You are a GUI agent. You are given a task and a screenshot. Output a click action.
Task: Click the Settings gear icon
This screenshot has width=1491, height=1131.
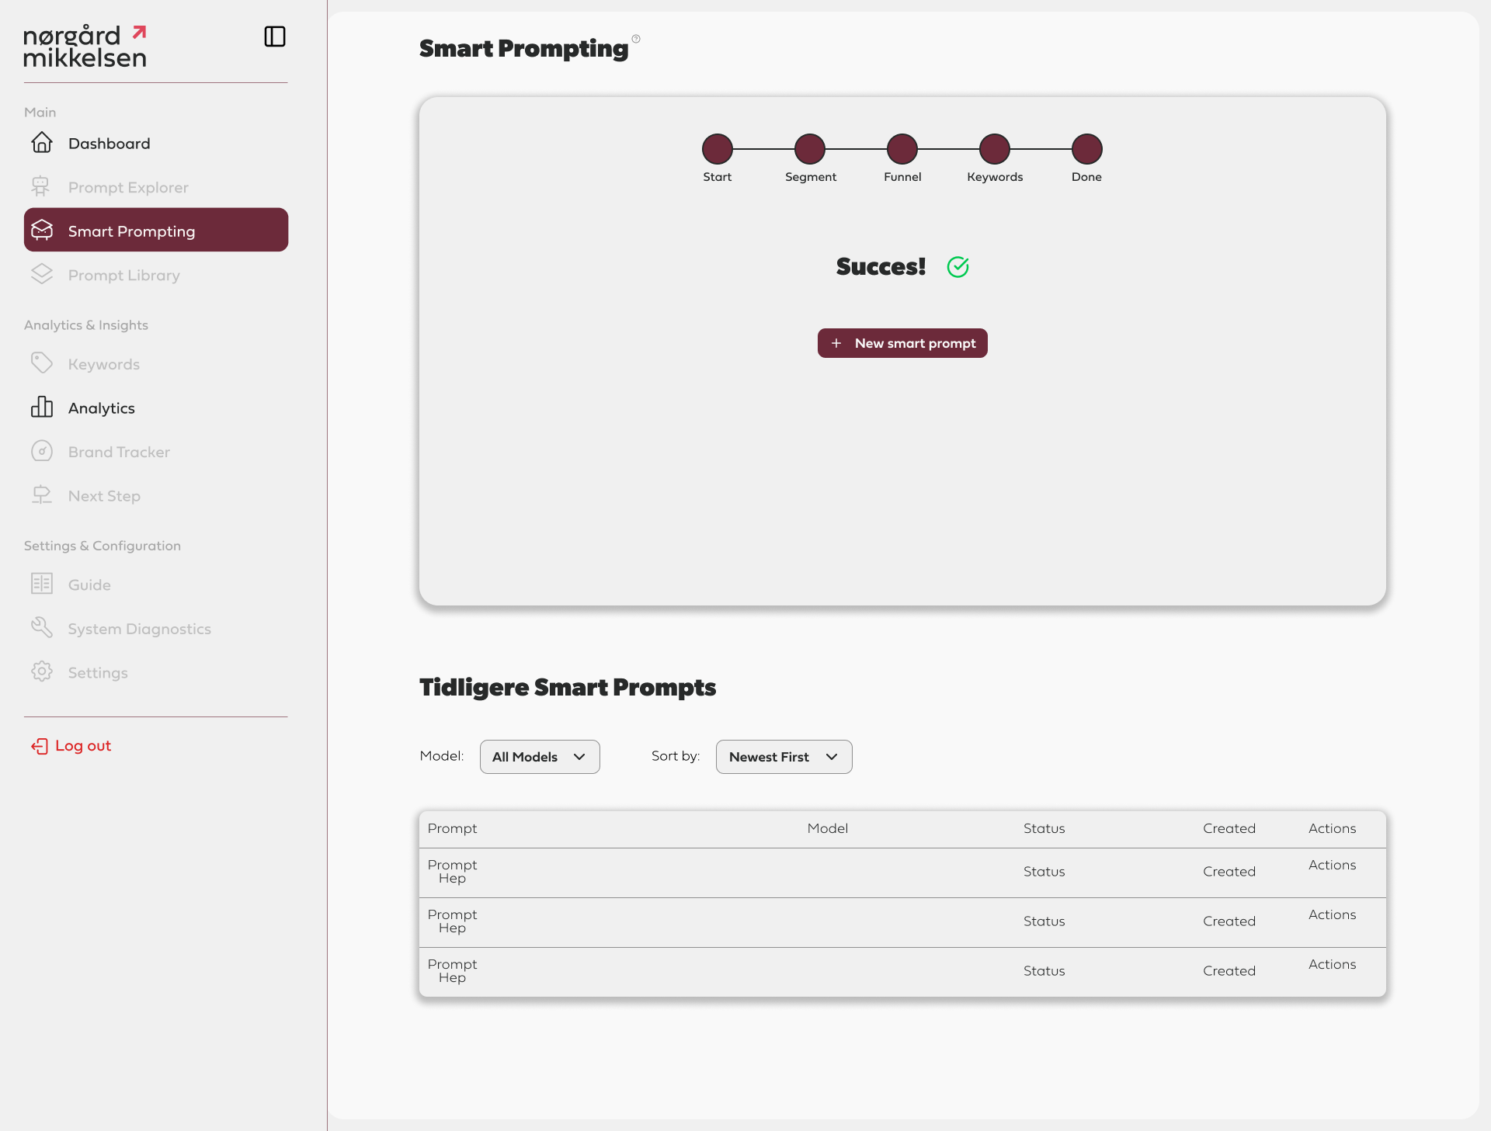click(x=42, y=671)
